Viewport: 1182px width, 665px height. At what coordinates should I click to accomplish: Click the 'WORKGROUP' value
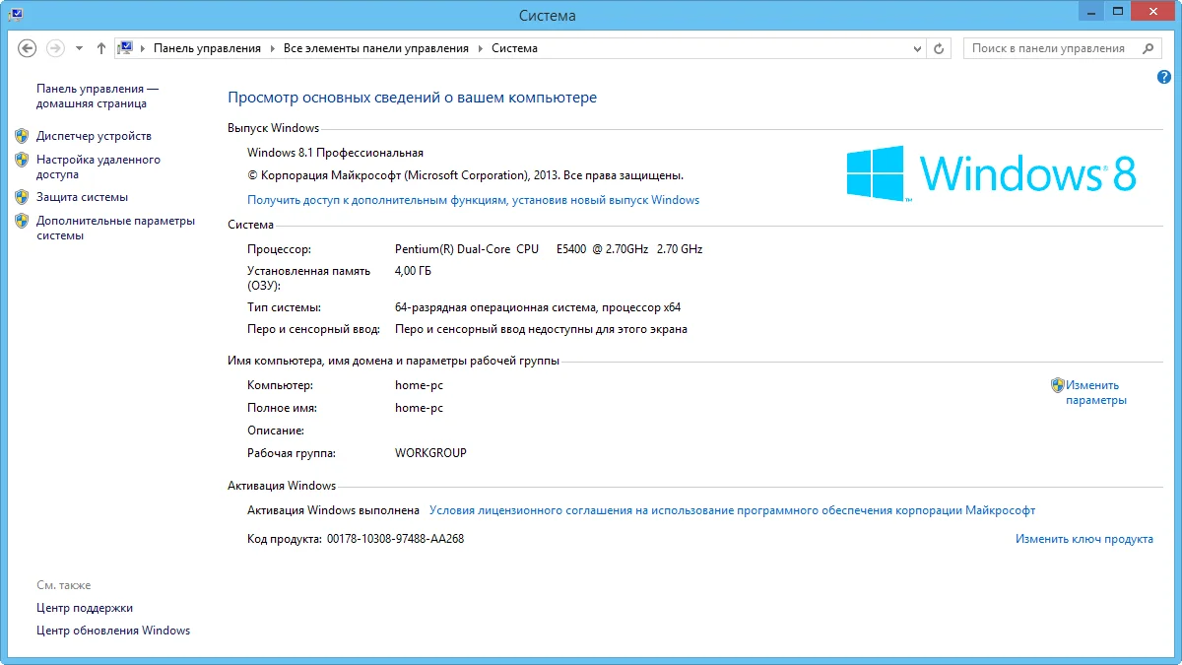pos(430,453)
